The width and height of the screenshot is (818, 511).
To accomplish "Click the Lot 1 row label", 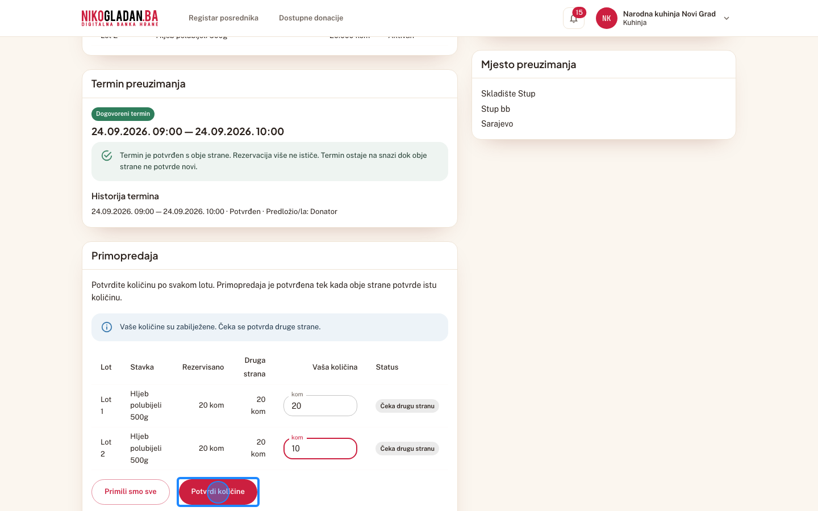I will (x=106, y=405).
